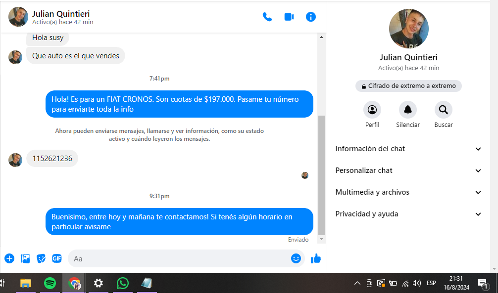The image size is (498, 293).
Task: Open Spotify from the taskbar
Action: (x=50, y=283)
